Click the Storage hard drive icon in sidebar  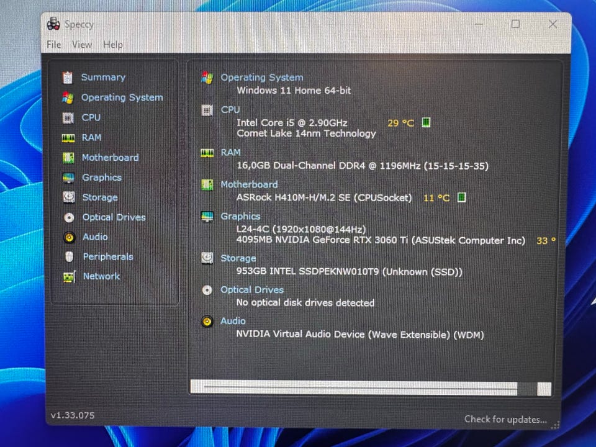[x=69, y=197]
